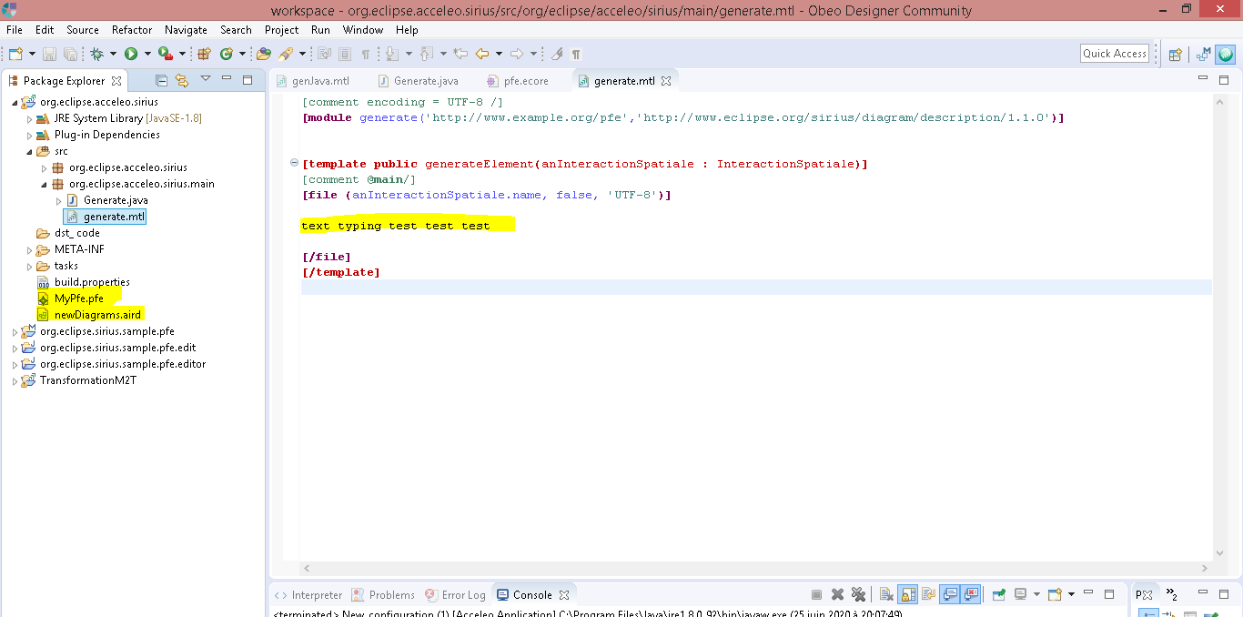Image resolution: width=1243 pixels, height=617 pixels.
Task: Open the Refactor menu
Action: point(132,30)
